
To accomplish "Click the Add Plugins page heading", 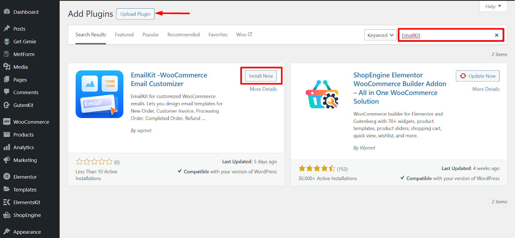I will [x=90, y=14].
